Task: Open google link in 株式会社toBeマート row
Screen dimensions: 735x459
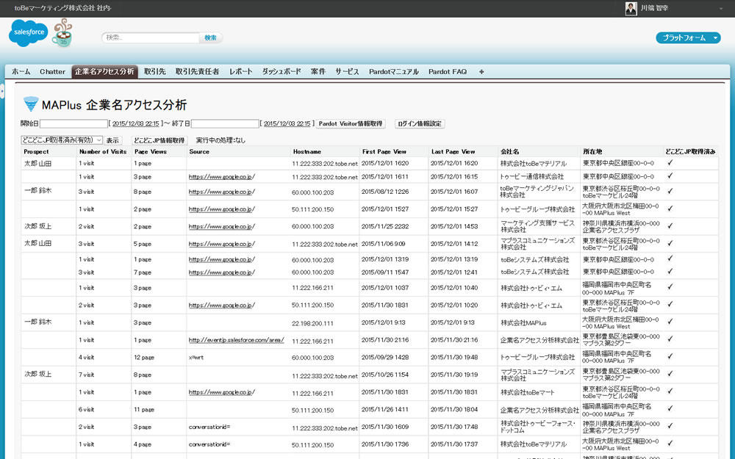Action: pos(222,392)
